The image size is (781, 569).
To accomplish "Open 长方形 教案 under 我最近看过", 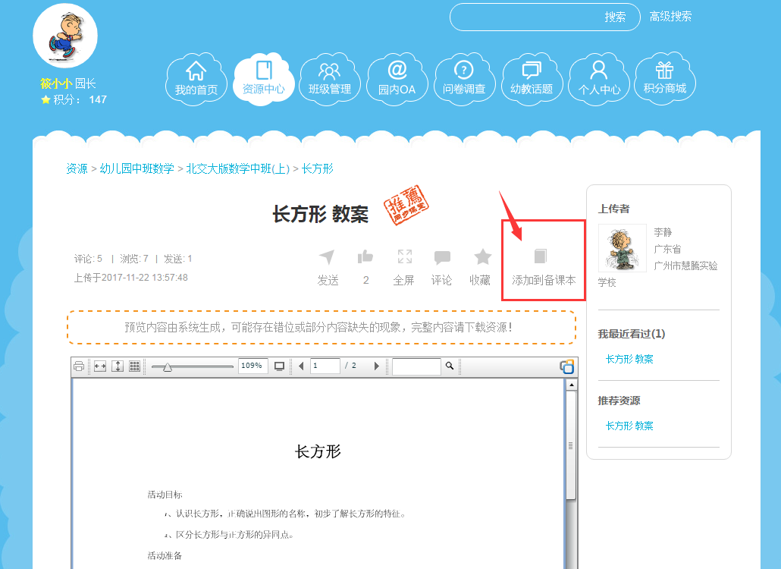I will [x=629, y=360].
